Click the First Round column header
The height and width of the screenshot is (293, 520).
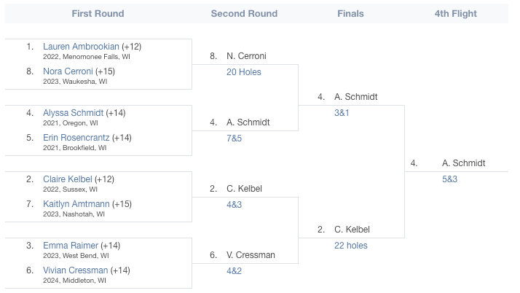click(x=98, y=14)
